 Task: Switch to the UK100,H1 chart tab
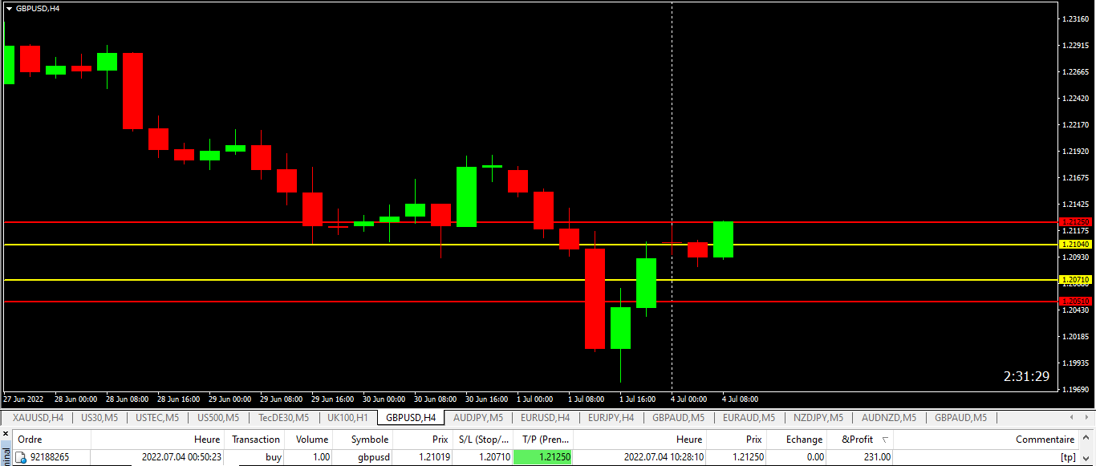[x=347, y=417]
